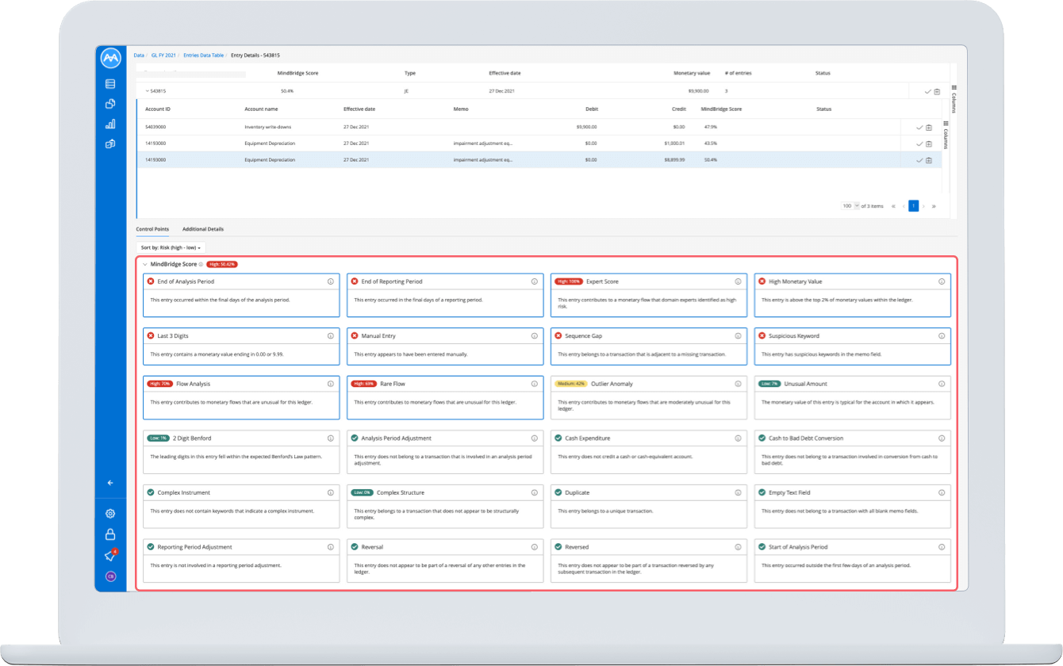Open the Columns panel of the inner entries table
1063x666 pixels.
pyautogui.click(x=946, y=135)
